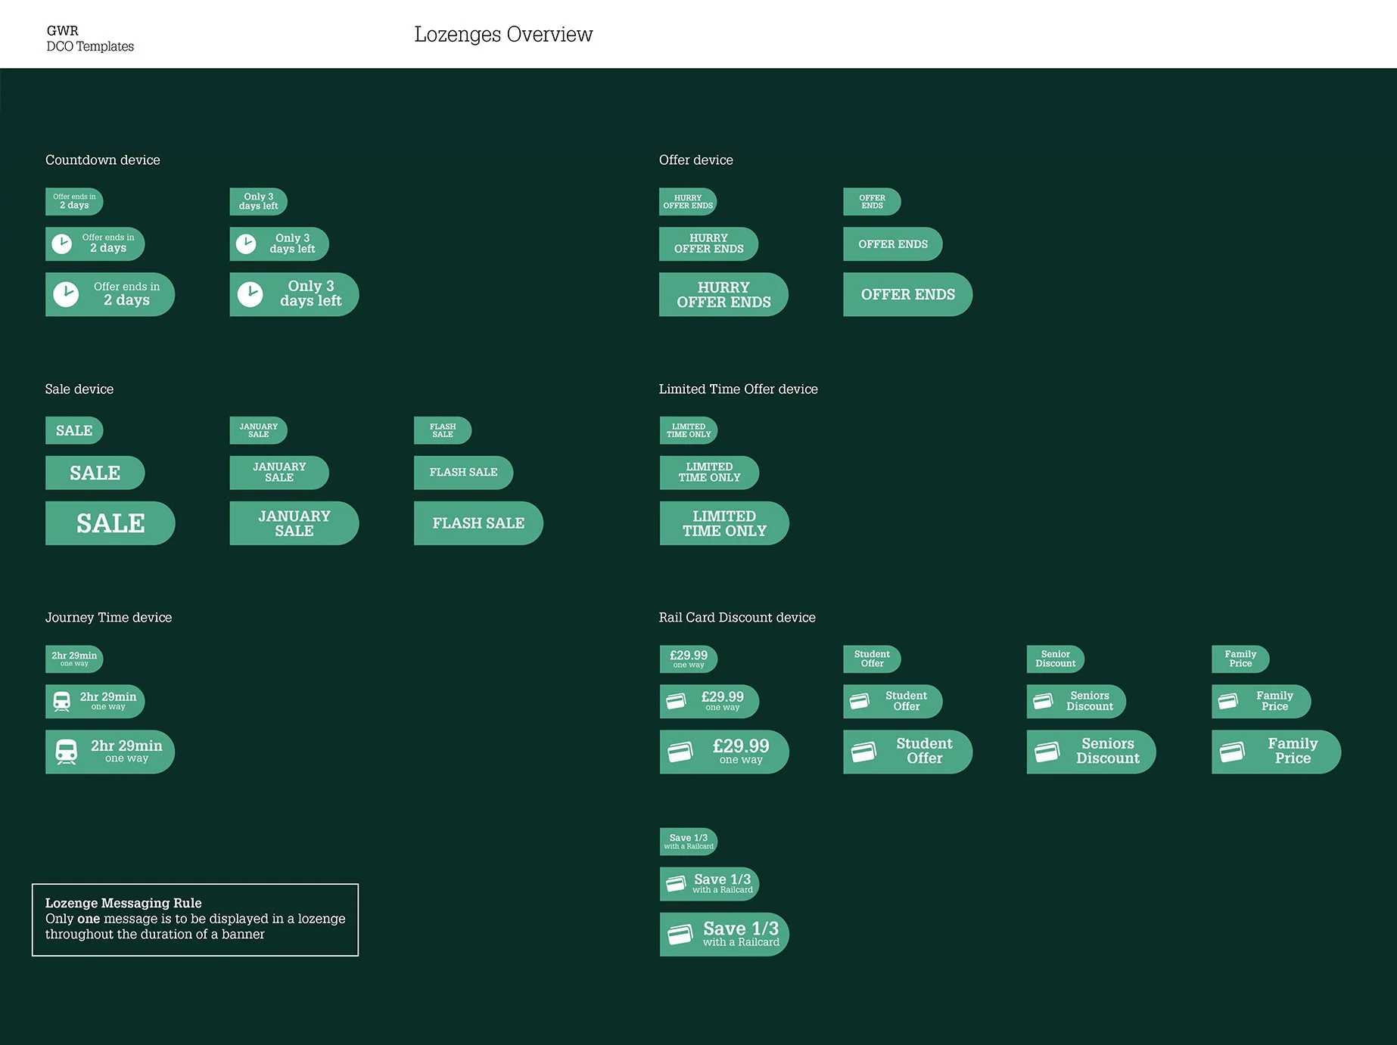Pick the smallest 'Family Price' lozenge
1397x1045 pixels.
(x=1240, y=659)
